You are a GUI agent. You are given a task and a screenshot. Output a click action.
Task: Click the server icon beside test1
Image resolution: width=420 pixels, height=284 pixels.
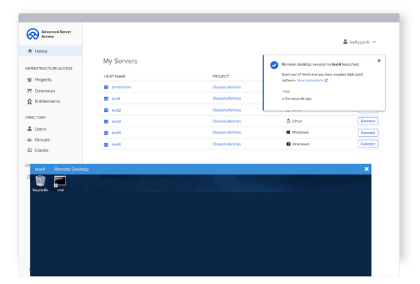tap(106, 98)
